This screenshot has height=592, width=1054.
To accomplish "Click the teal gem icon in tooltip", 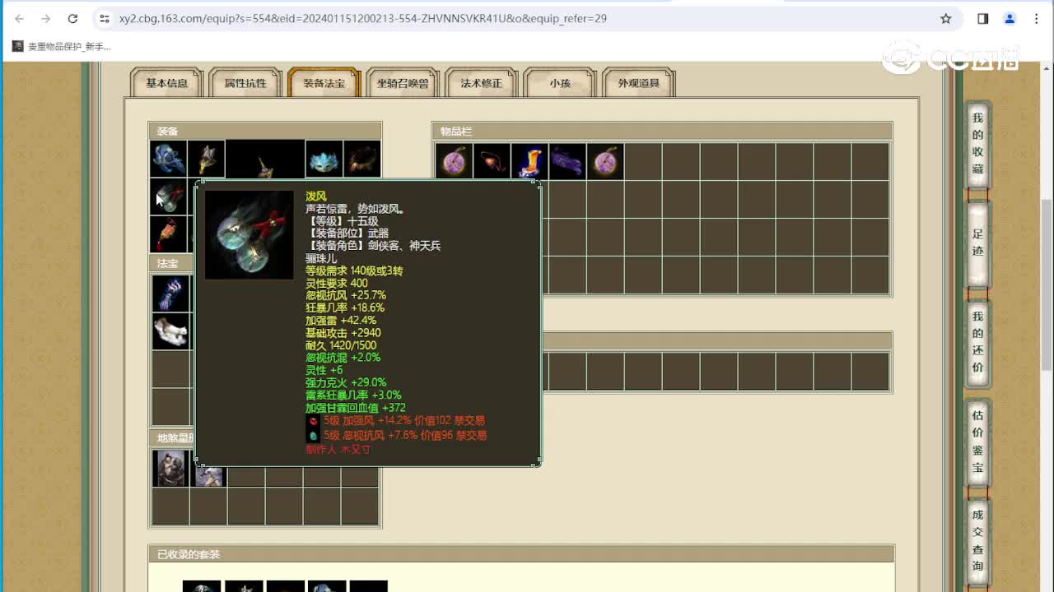I will [x=313, y=435].
